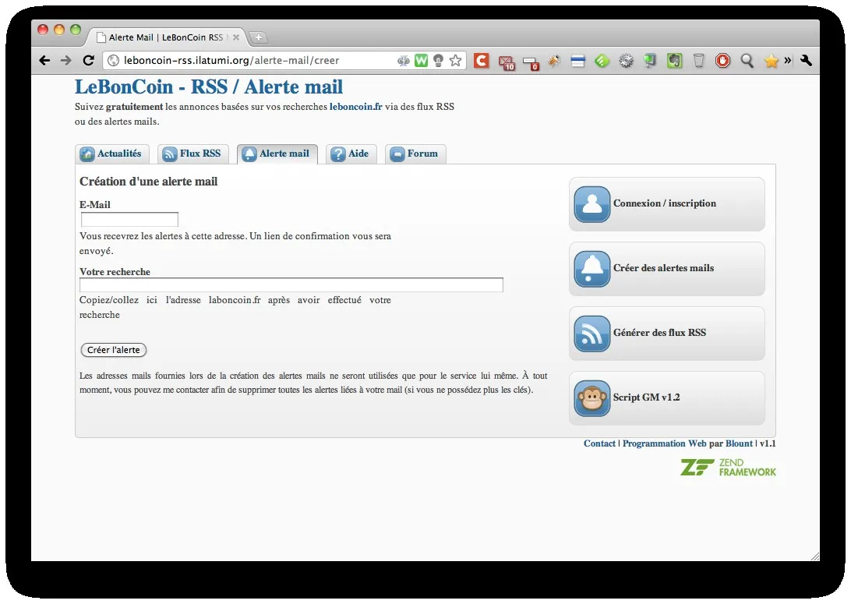The height and width of the screenshot is (604, 851).
Task: Reload the page with the refresh icon
Action: pyautogui.click(x=89, y=61)
